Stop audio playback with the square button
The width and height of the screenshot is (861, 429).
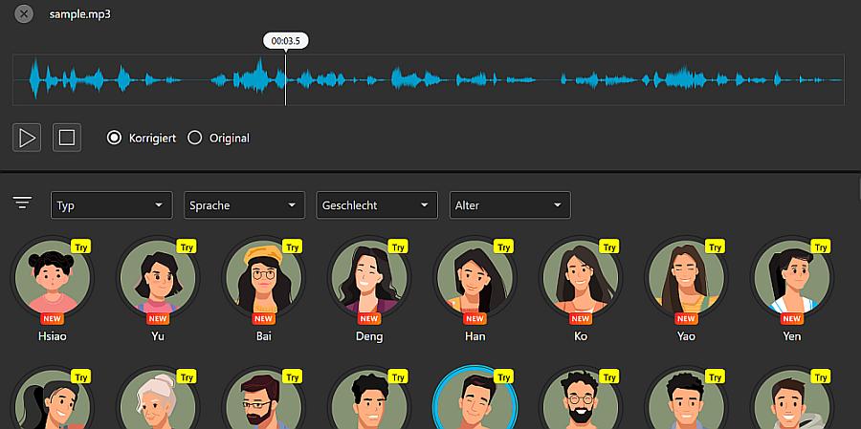[x=67, y=138]
